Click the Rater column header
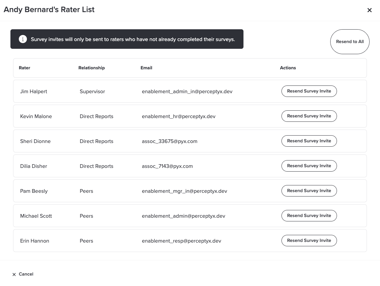 click(x=25, y=68)
